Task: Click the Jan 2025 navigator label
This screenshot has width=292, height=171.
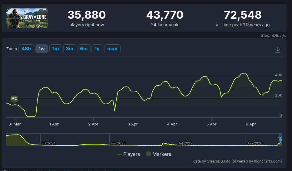Action: pyautogui.click(x=118, y=143)
